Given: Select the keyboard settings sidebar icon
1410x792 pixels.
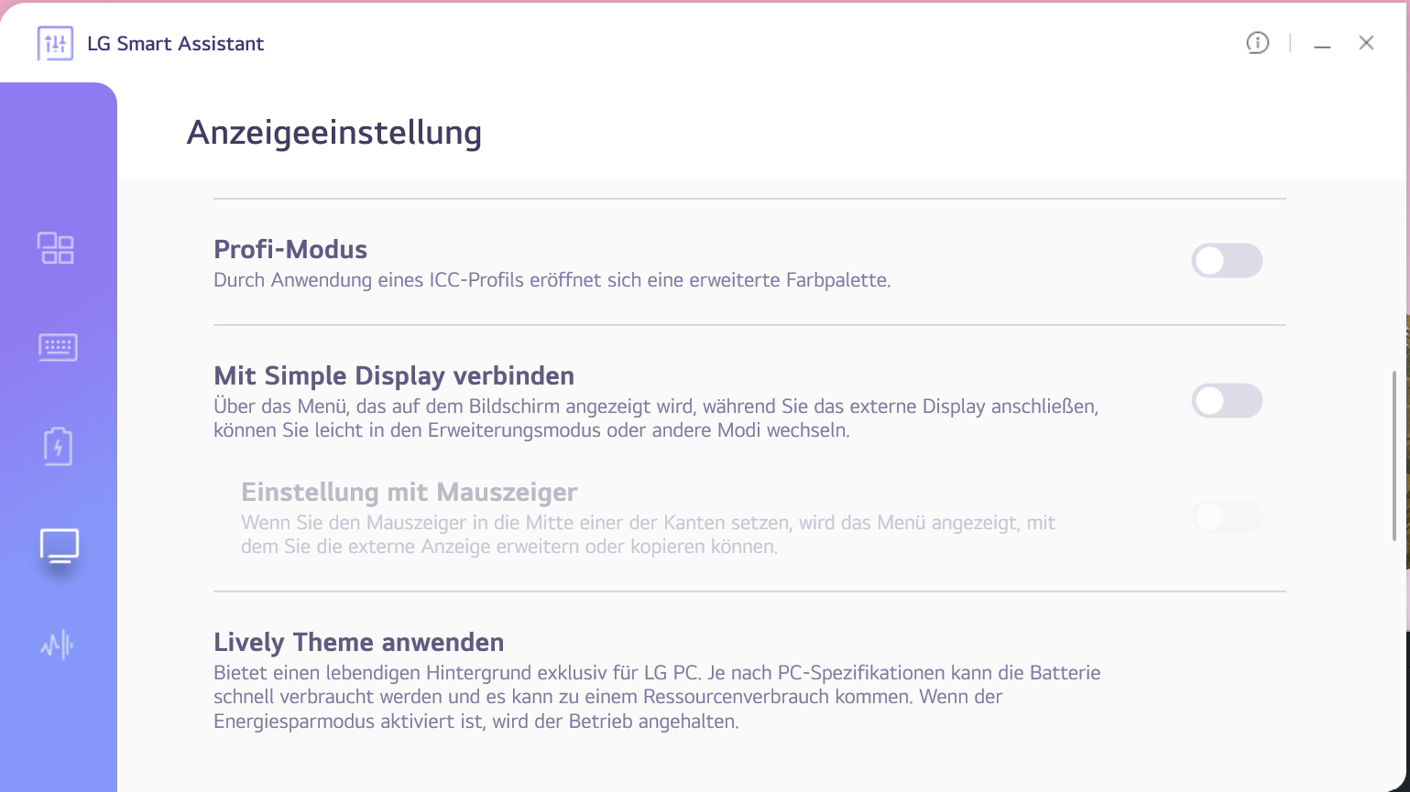Looking at the screenshot, I should [58, 347].
